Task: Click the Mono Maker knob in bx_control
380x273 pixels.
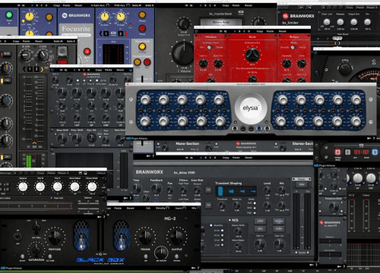Action: (74, 187)
